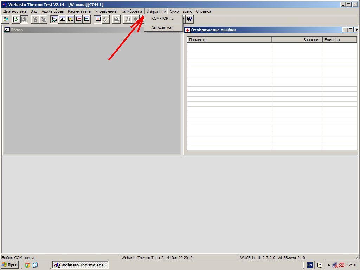This screenshot has width=360, height=270.
Task: Open the язык menu
Action: pos(187,11)
